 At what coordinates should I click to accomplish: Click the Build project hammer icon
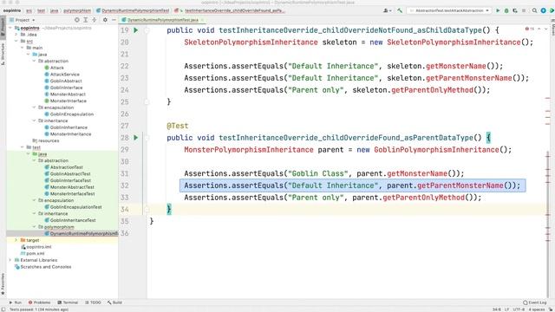click(400, 10)
